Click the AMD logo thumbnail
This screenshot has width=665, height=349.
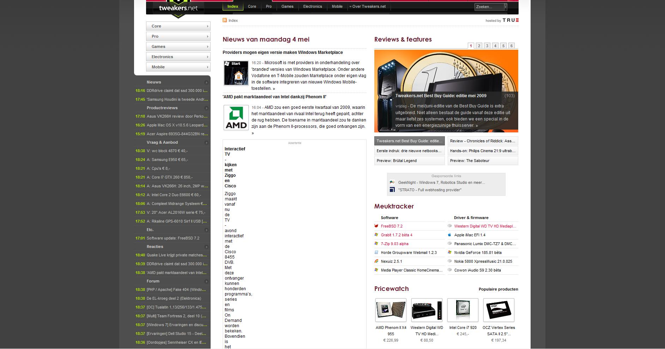tap(236, 118)
